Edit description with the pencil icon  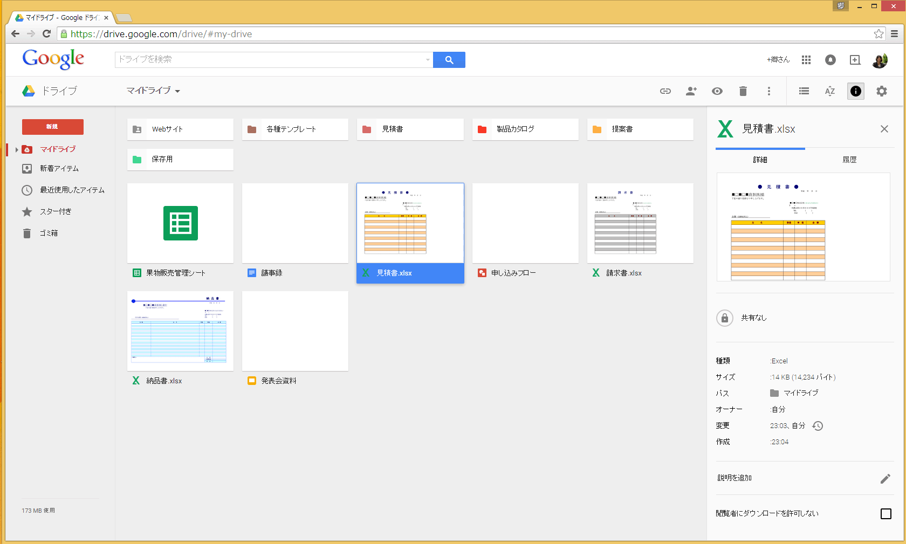885,479
